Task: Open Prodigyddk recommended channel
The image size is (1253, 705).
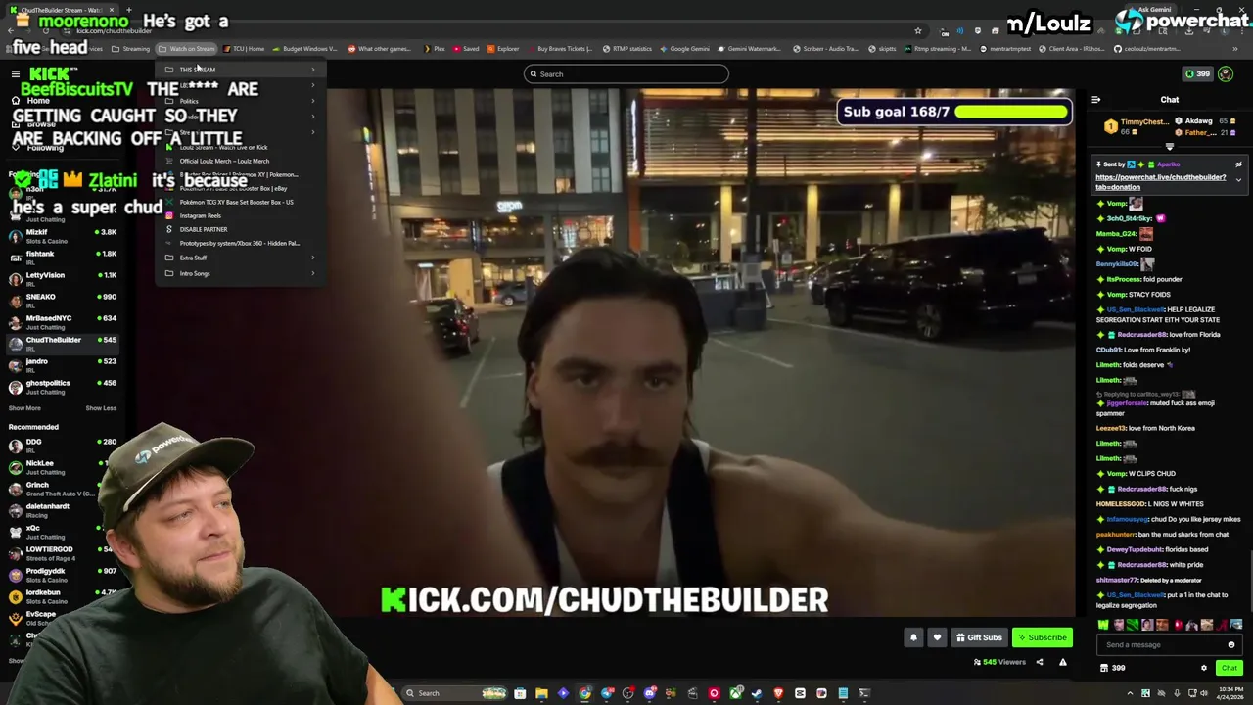Action: pyautogui.click(x=63, y=575)
